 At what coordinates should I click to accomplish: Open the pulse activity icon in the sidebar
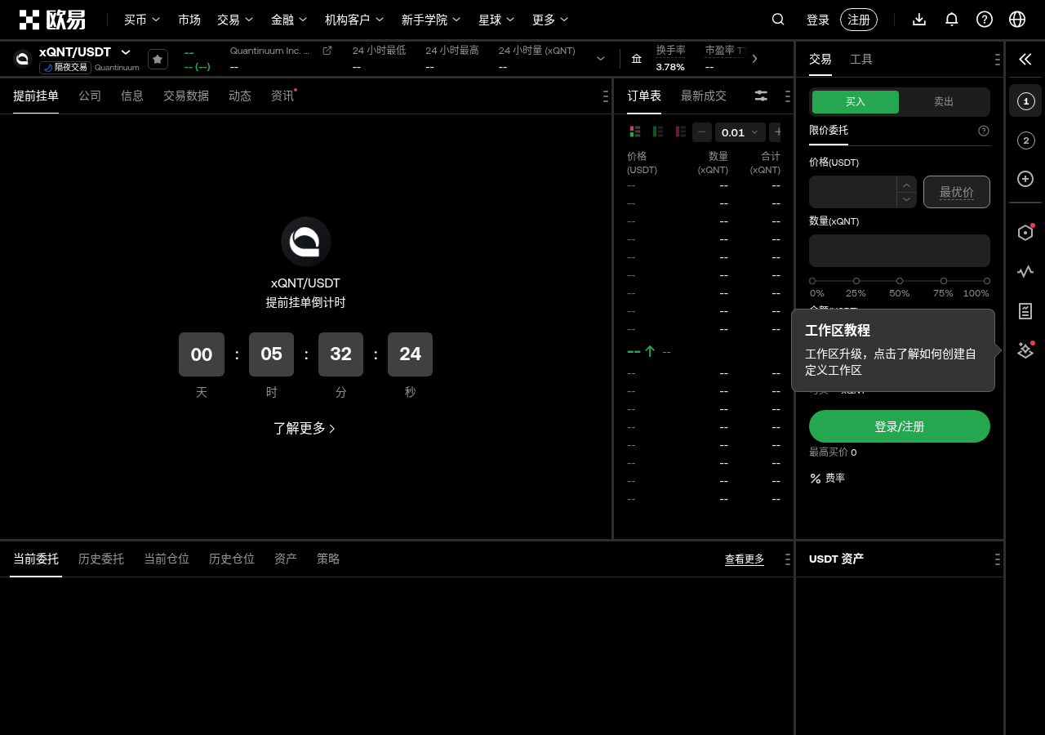(x=1025, y=272)
